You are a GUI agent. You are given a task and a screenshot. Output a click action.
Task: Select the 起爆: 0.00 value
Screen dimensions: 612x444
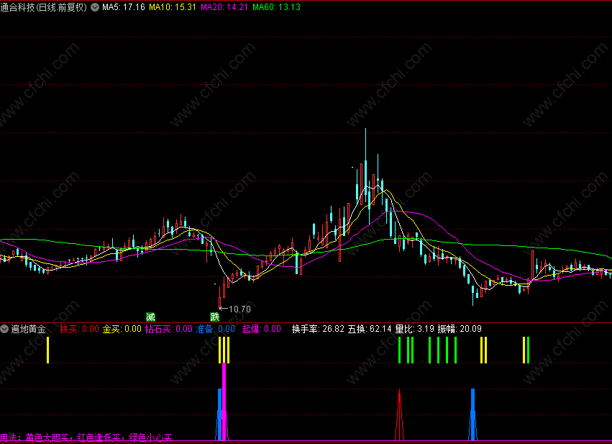click(262, 329)
